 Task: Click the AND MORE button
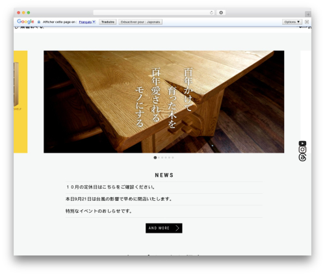(164, 228)
